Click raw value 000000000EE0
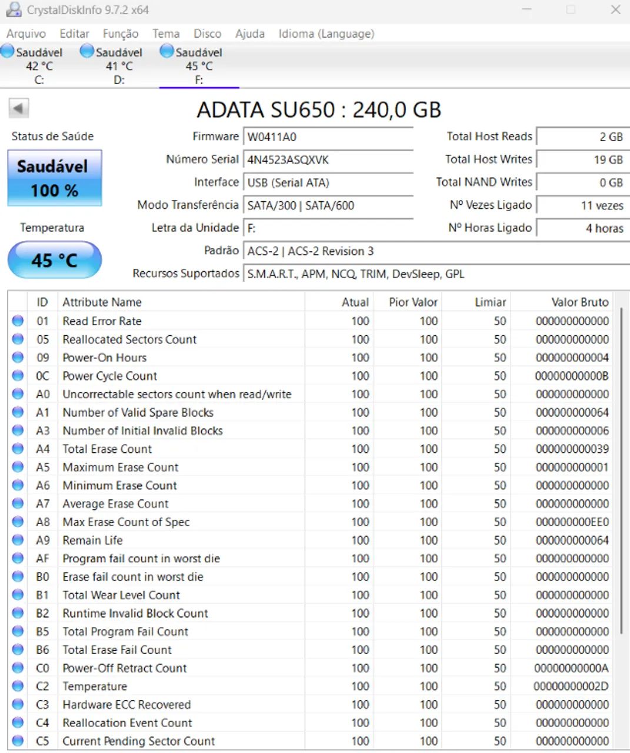 572,522
